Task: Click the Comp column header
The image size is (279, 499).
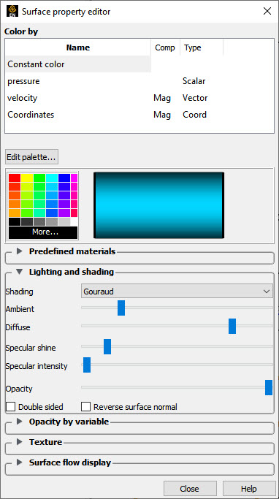Action: tap(165, 47)
